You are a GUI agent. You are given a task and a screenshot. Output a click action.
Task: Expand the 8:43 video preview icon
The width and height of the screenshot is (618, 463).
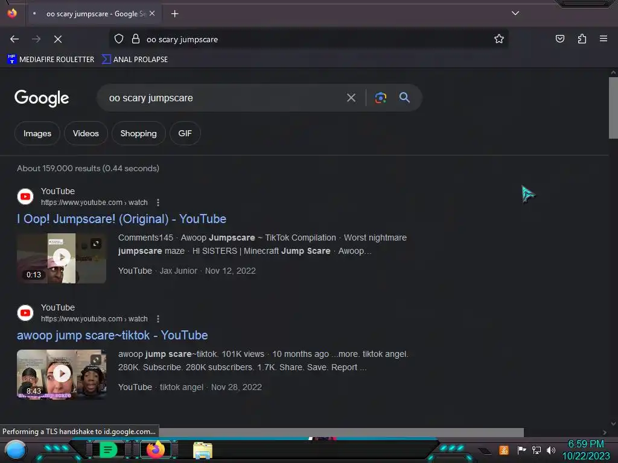[96, 360]
